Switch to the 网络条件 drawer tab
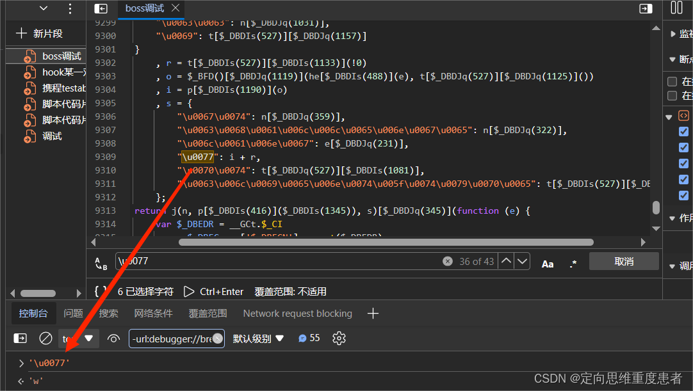The width and height of the screenshot is (693, 391). (153, 313)
